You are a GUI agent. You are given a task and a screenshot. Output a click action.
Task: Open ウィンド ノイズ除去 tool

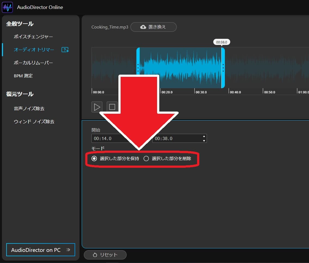coord(34,122)
